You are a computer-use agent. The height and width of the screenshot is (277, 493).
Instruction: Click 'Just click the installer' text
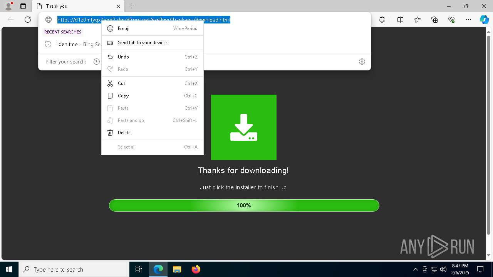tap(243, 187)
